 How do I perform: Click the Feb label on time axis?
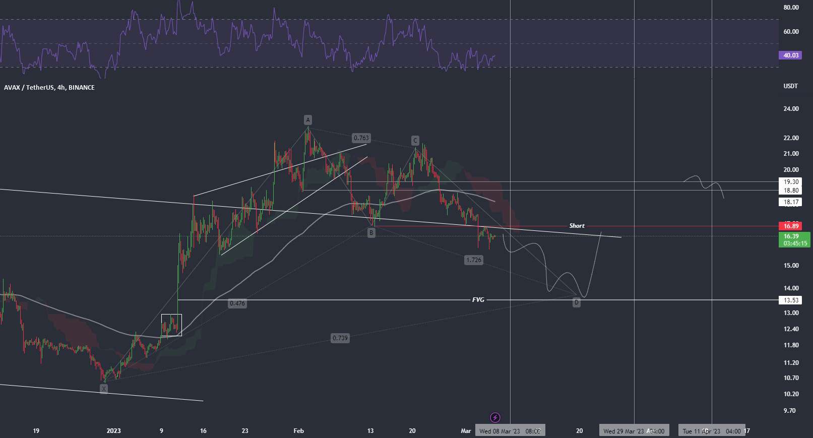click(298, 431)
